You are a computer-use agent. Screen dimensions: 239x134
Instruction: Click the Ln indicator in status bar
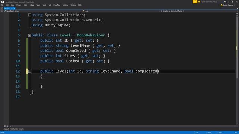tap(197, 133)
